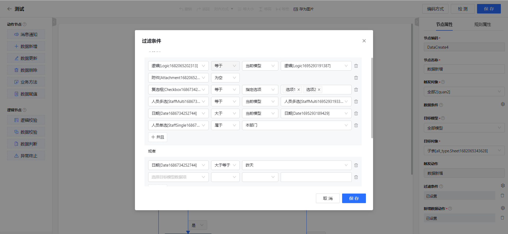Show help for 动作节点
The width and height of the screenshot is (508, 234).
click(25, 24)
